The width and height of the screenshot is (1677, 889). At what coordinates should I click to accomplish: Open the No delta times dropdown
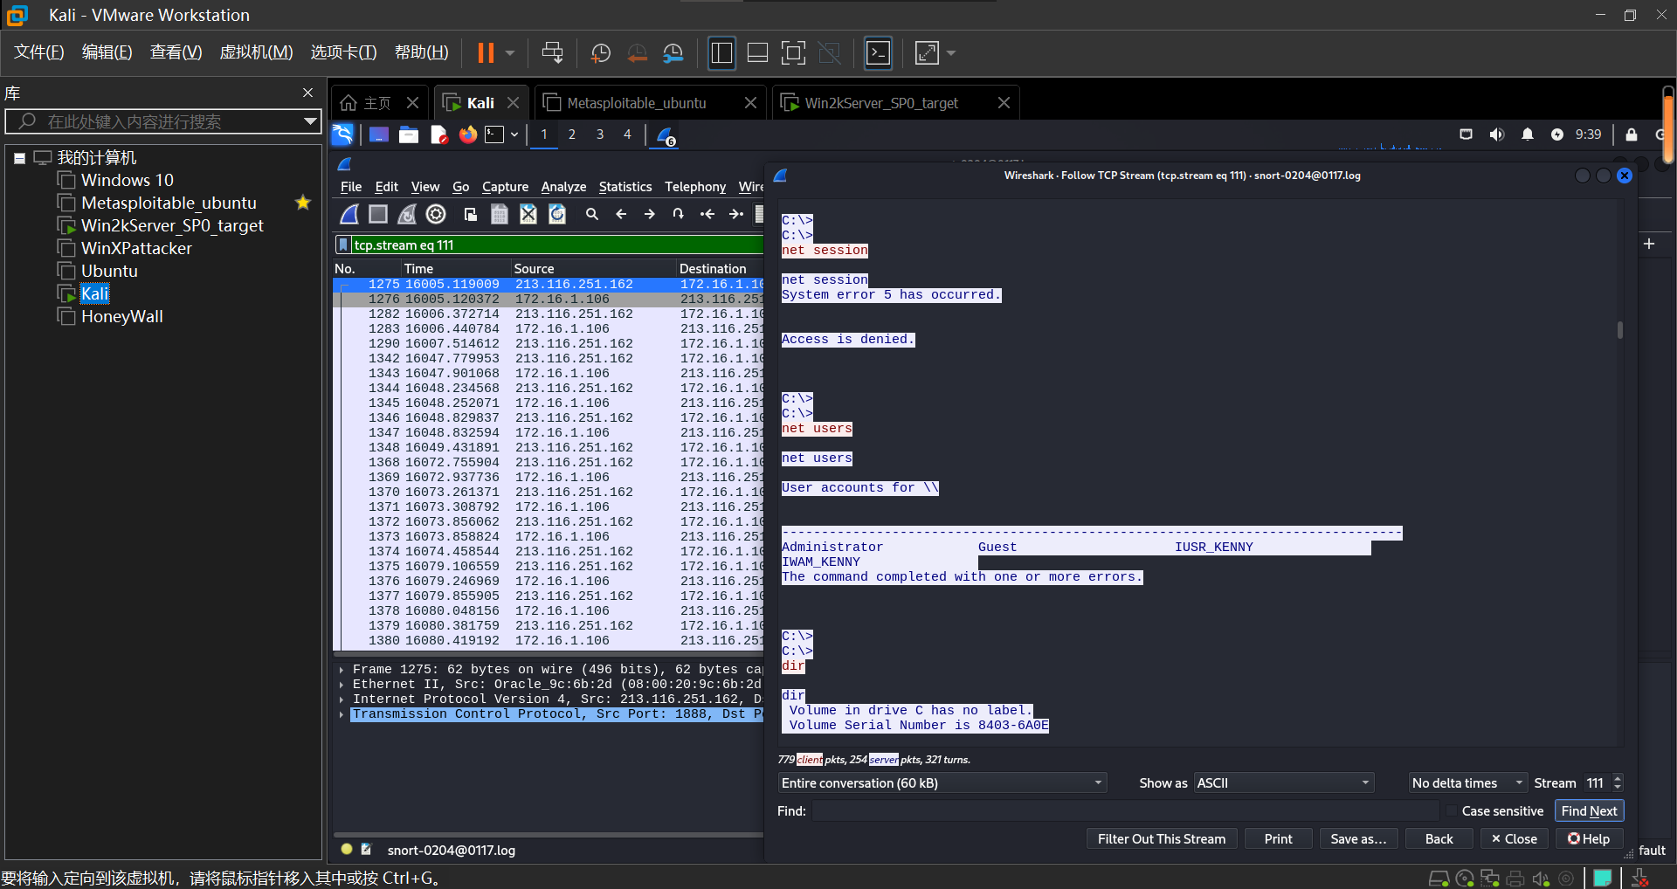(x=1467, y=783)
